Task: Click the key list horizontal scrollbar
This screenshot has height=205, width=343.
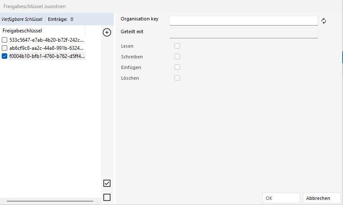Action: (50, 201)
